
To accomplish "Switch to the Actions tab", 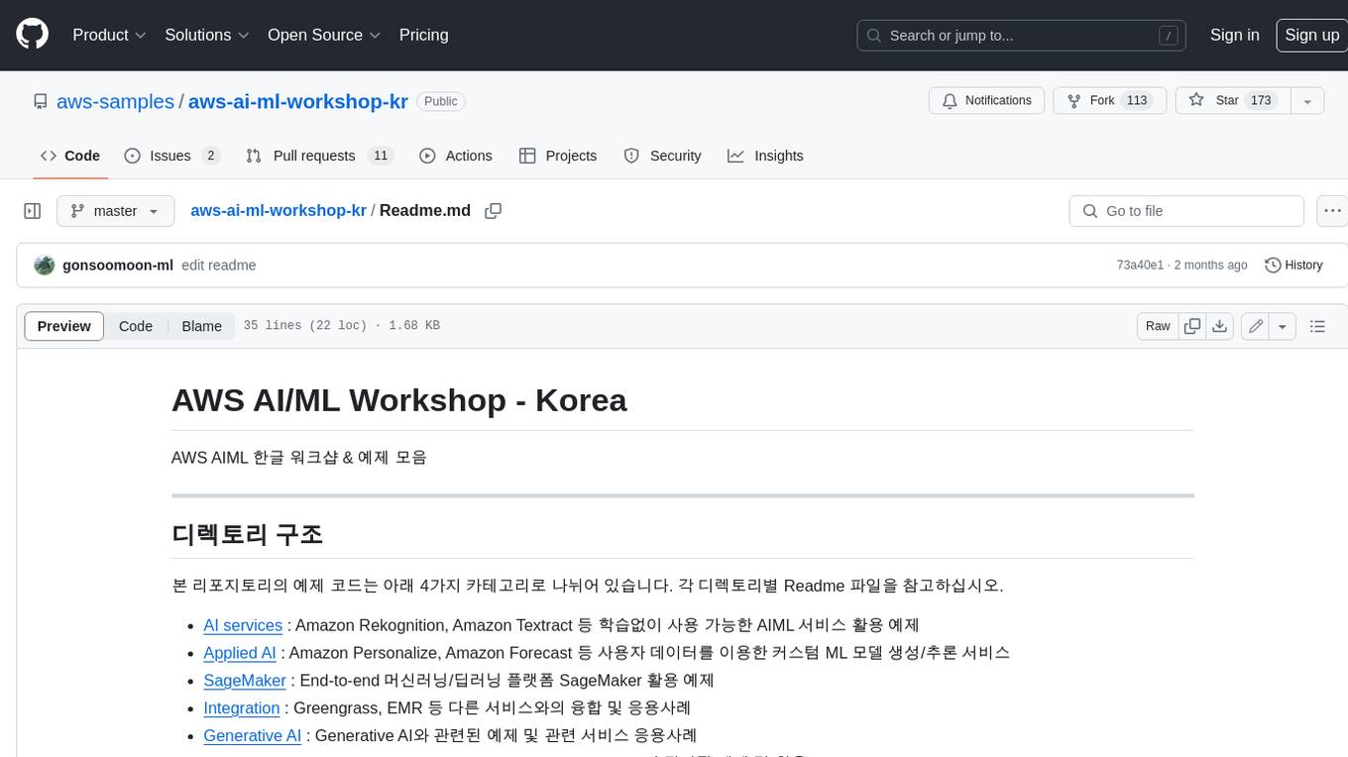I will point(456,156).
